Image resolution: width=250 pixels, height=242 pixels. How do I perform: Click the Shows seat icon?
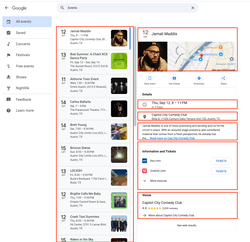(x=9, y=77)
